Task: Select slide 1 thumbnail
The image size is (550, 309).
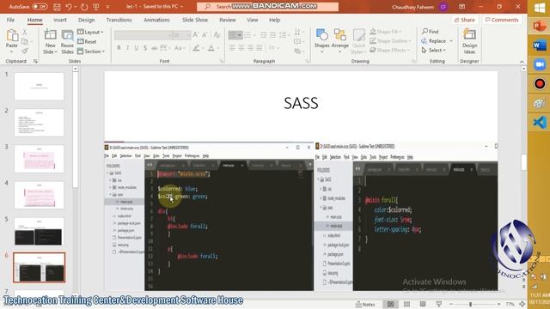Action: point(39,87)
